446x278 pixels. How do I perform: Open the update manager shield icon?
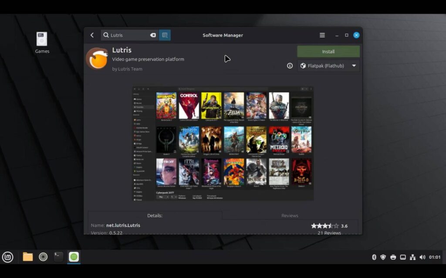point(383,257)
